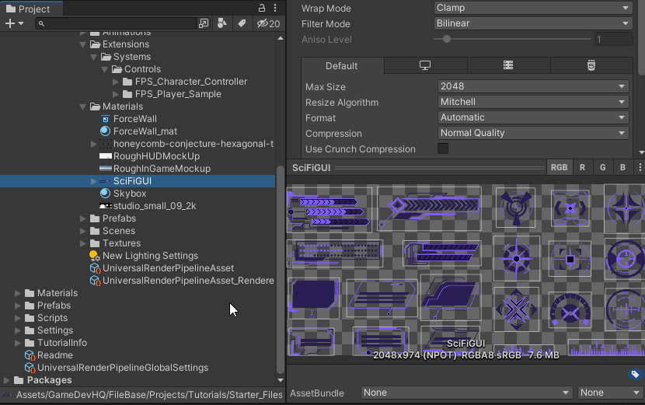Screen dimensions: 645x405
Task: Click the Aniso Level slider handle
Action: click(x=447, y=39)
